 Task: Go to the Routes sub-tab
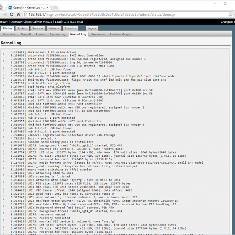(40, 34)
